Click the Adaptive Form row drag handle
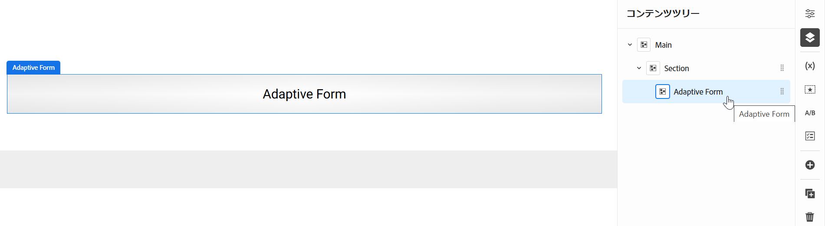825x226 pixels. [782, 92]
